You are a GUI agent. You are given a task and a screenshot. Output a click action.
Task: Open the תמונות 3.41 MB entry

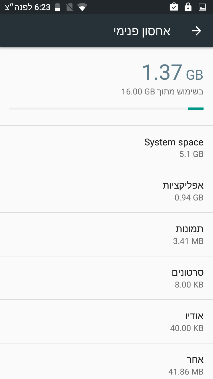tap(106, 234)
